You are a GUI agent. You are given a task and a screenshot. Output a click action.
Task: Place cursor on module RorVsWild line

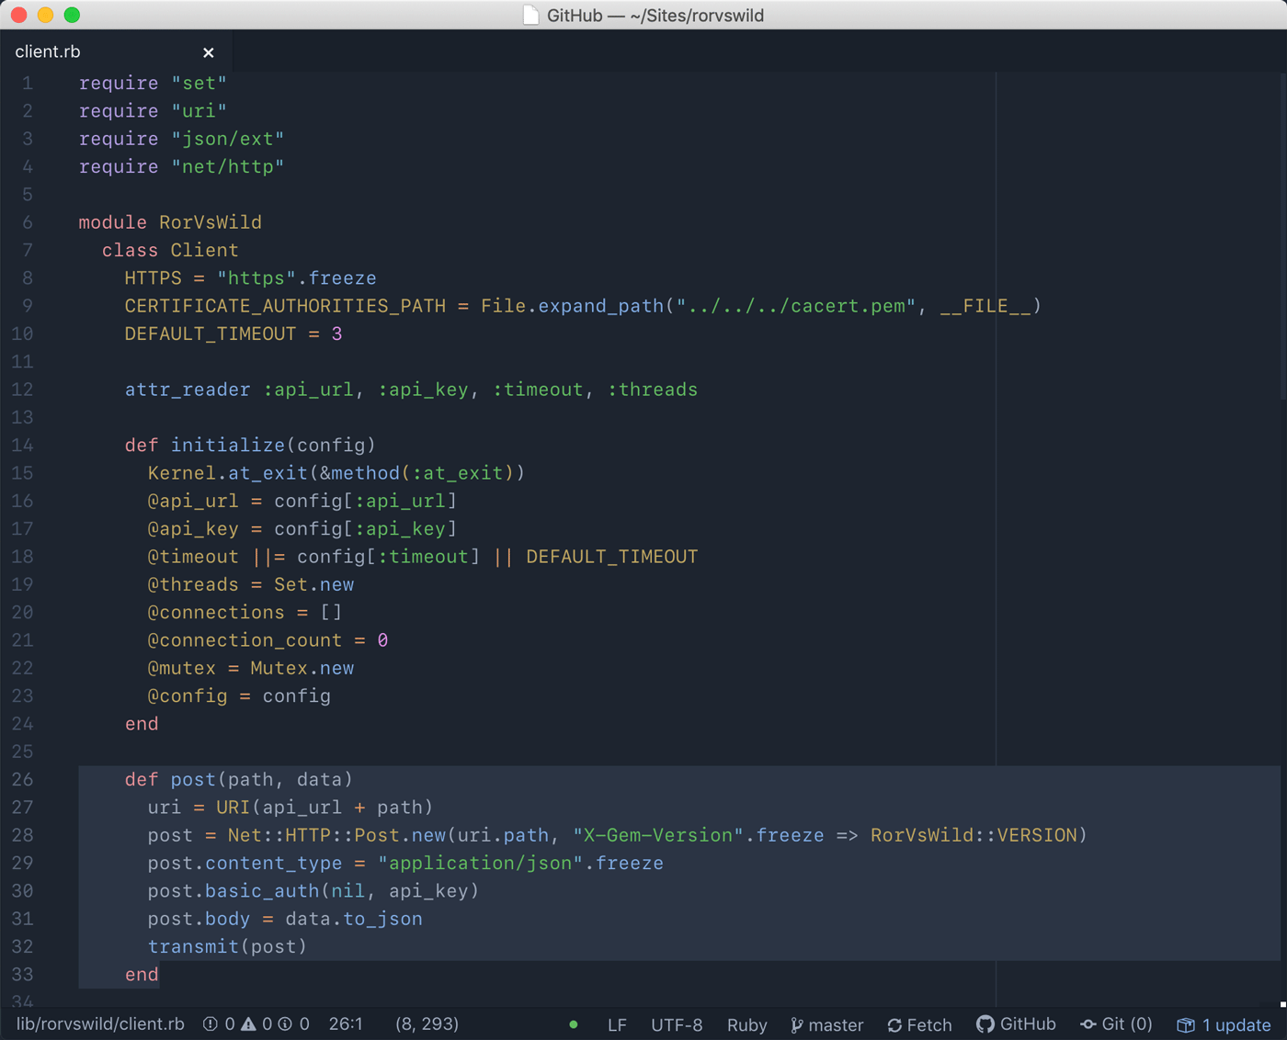pyautogui.click(x=170, y=222)
